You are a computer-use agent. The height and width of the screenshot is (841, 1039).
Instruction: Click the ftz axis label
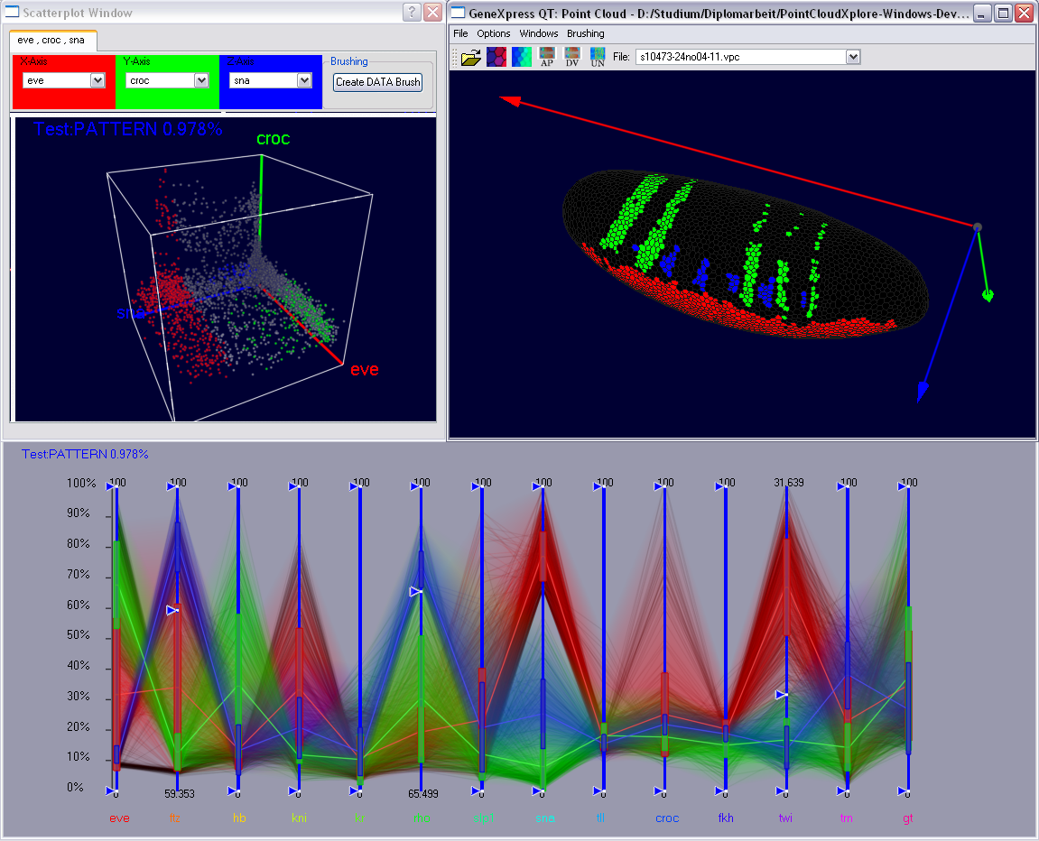click(x=175, y=818)
